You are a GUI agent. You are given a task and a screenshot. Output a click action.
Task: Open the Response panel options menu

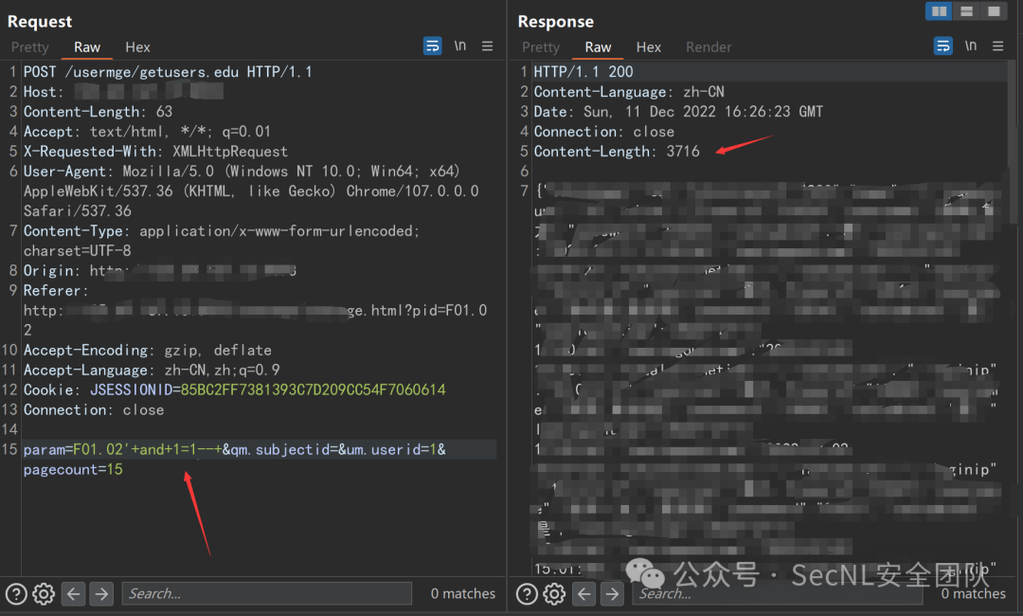tap(997, 46)
